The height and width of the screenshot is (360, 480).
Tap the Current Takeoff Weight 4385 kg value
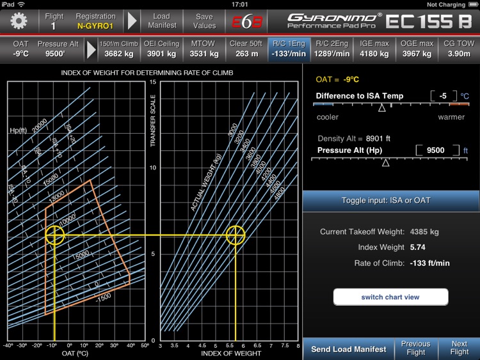point(424,232)
